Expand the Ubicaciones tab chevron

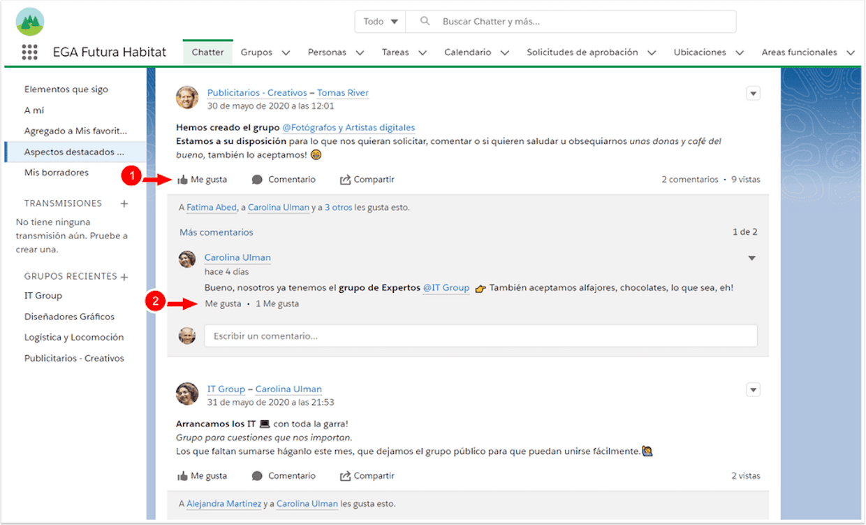740,52
